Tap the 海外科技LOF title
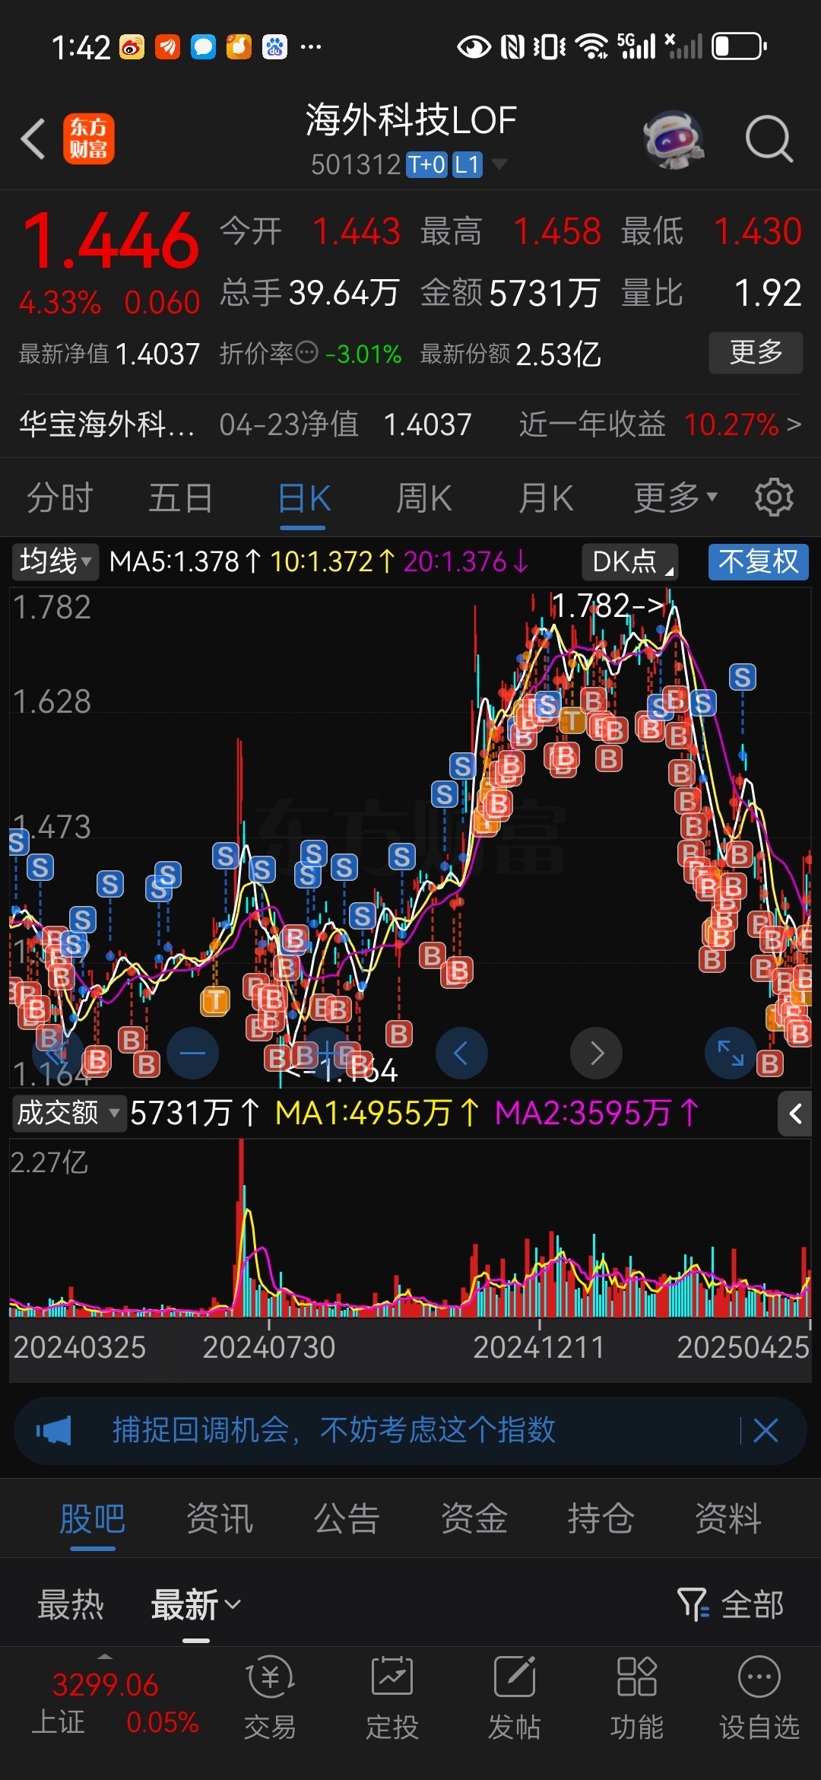Image resolution: width=821 pixels, height=1780 pixels. point(411,119)
